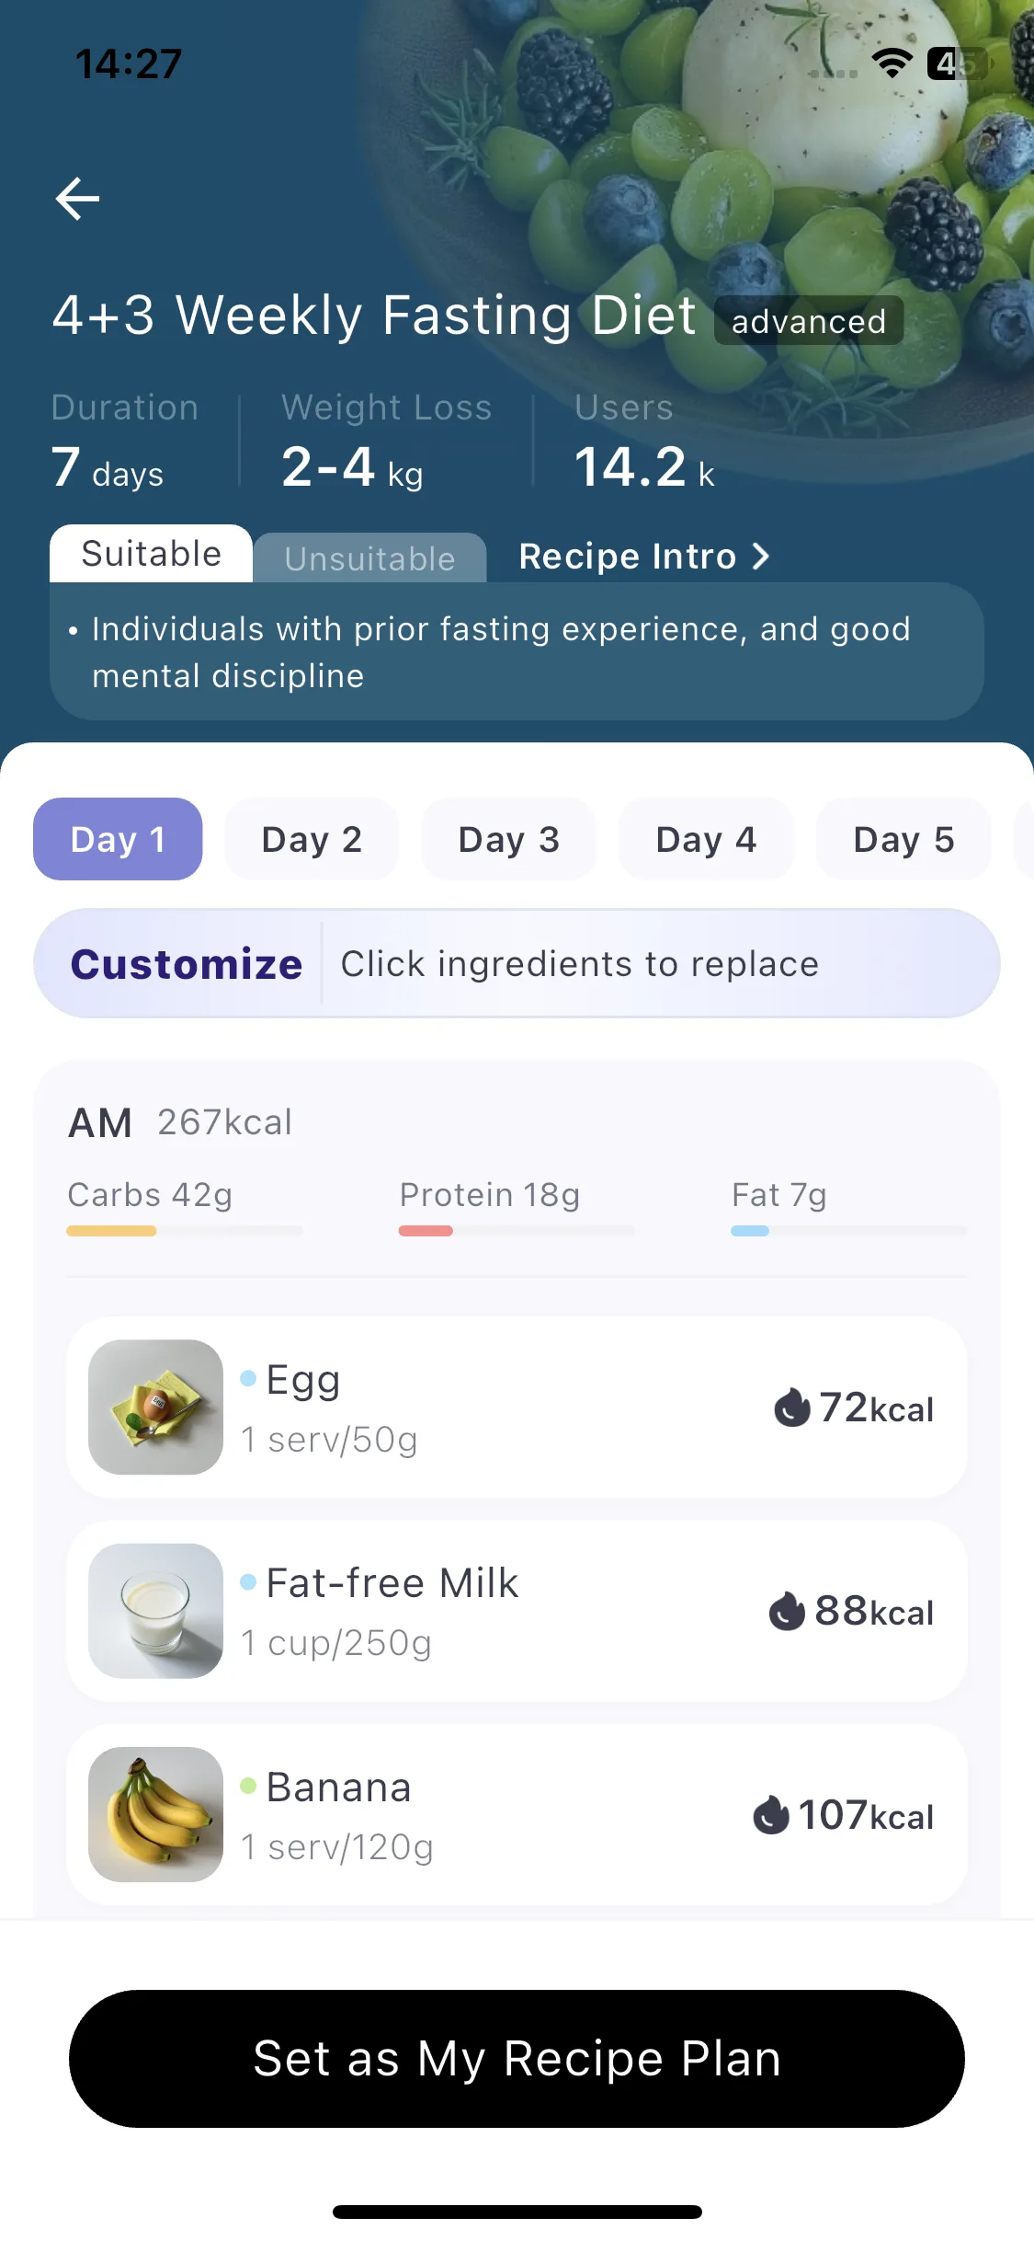Screen dimensions: 1034x2241
Task: Tap the back arrow icon
Action: pos(77,199)
